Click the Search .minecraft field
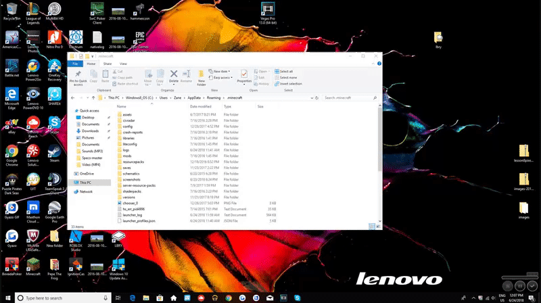This screenshot has height=303, width=541. [x=350, y=98]
